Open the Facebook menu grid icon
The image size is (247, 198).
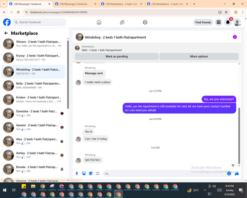click(x=218, y=22)
